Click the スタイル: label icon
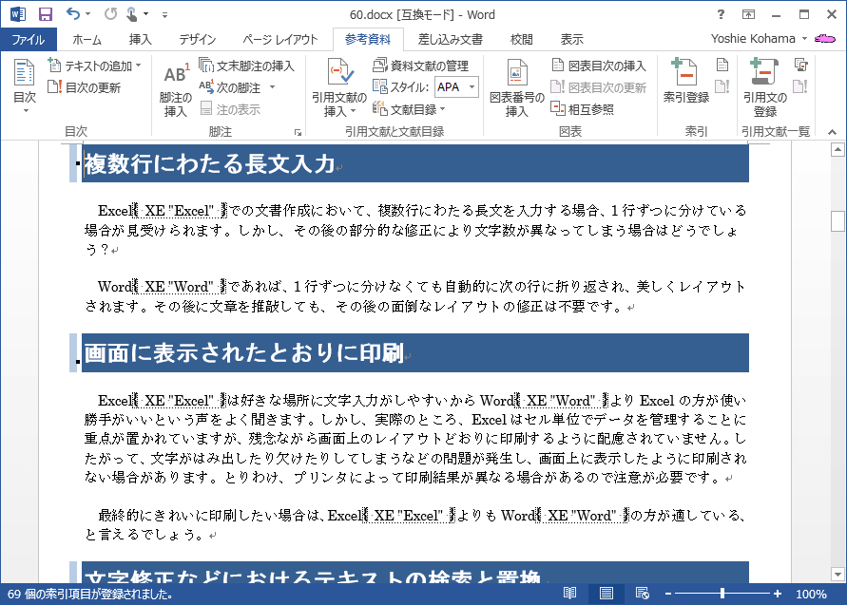The width and height of the screenshot is (847, 605). click(379, 86)
